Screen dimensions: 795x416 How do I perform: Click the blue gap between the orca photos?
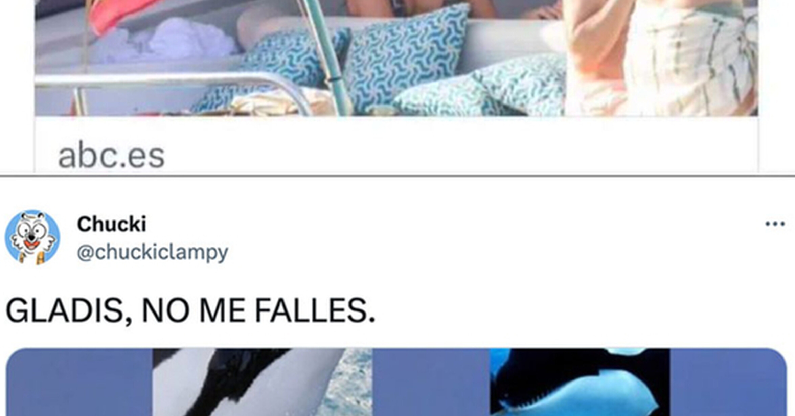coord(431,382)
